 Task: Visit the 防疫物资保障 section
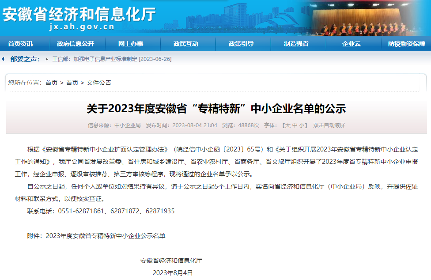(407, 44)
